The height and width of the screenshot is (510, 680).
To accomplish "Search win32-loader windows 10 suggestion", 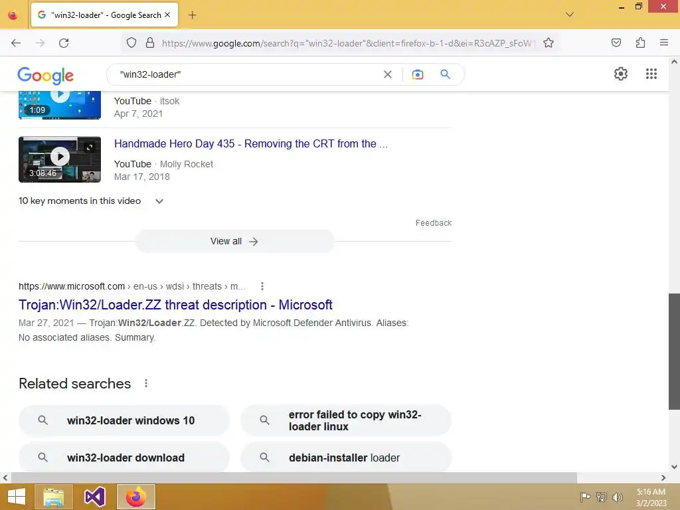I will 124,420.
